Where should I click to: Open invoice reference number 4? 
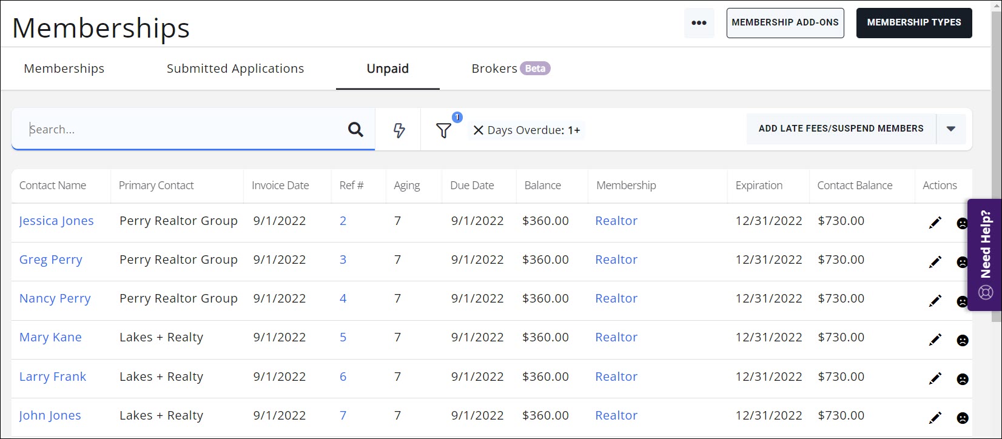pyautogui.click(x=343, y=298)
